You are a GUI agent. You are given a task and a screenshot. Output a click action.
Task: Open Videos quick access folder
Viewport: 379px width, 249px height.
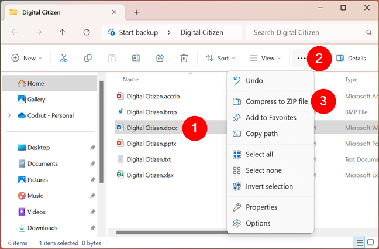(49, 212)
